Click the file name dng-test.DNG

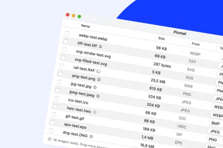(75, 134)
